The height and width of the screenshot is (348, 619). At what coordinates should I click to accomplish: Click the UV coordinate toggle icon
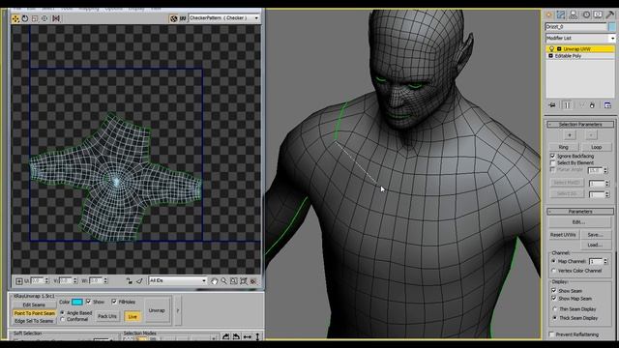point(183,18)
